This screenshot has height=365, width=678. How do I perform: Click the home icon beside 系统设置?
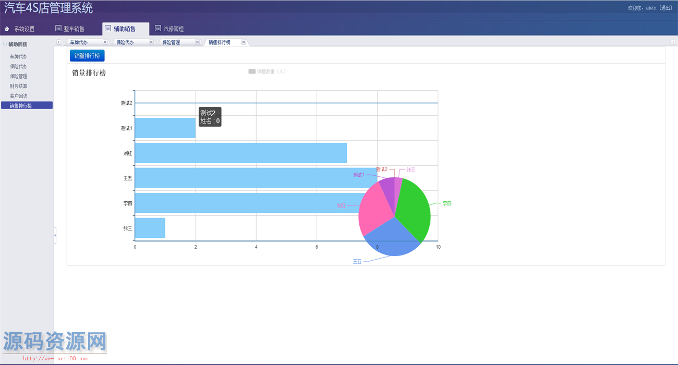(7, 29)
